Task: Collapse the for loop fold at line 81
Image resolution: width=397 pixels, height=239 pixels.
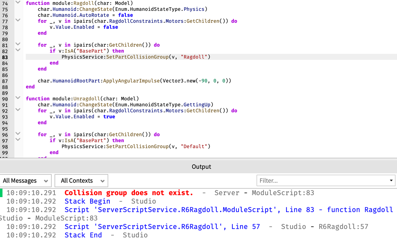Action: point(18,44)
